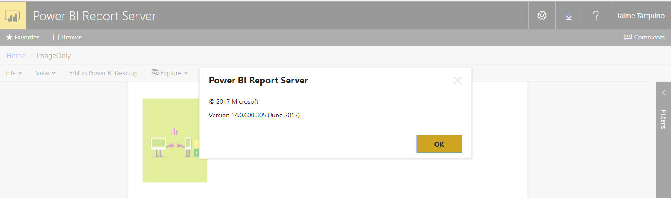Click the © 2017 Microsoft text
The width and height of the screenshot is (671, 198).
pyautogui.click(x=233, y=101)
